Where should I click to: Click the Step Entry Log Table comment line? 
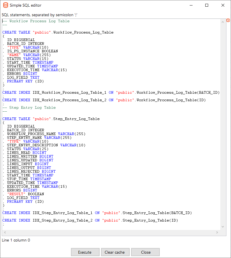[x=32, y=108]
